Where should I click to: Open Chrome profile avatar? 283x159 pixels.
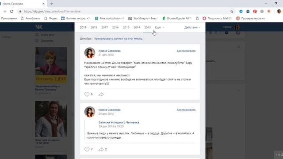pyautogui.click(x=279, y=11)
